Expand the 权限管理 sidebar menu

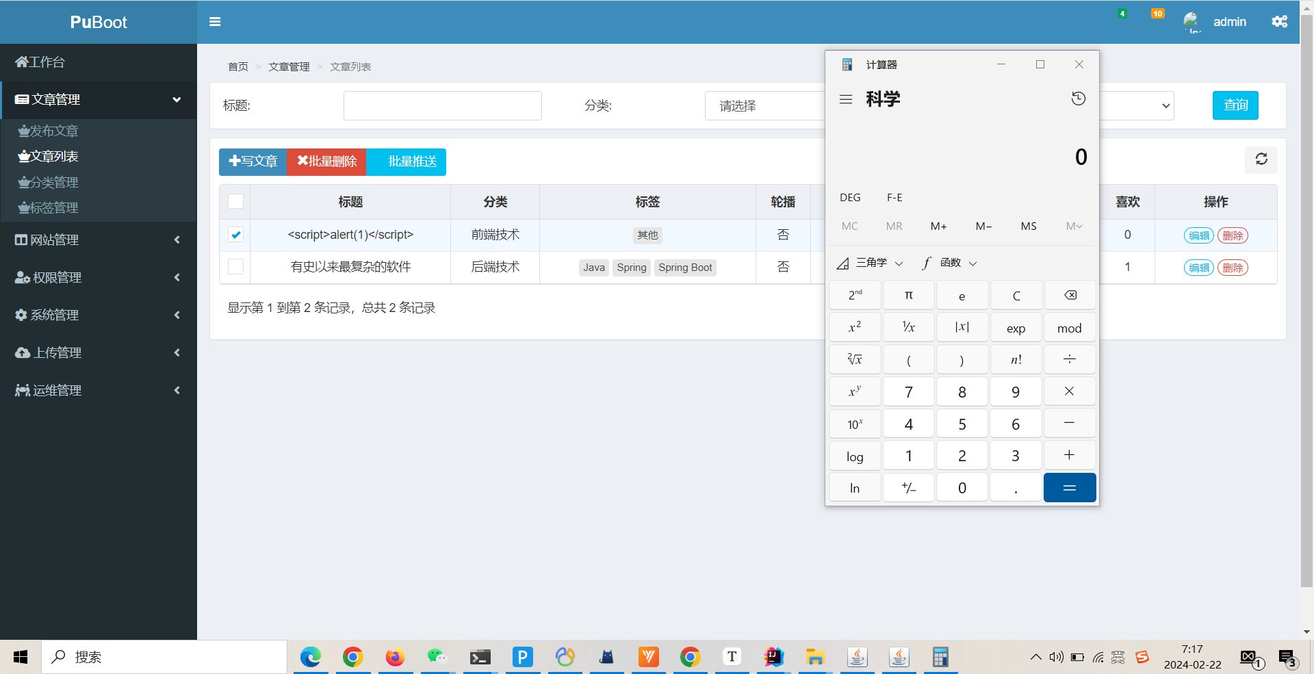pos(99,277)
